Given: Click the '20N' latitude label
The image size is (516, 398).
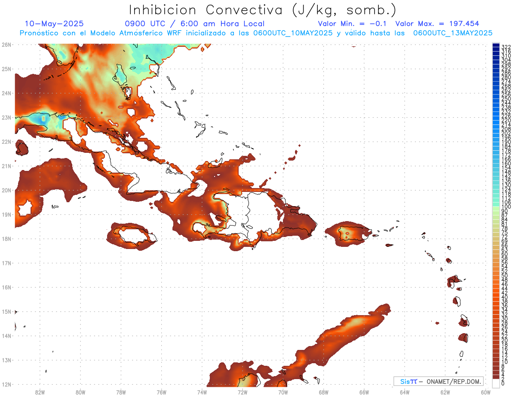Looking at the screenshot, I should (6, 190).
